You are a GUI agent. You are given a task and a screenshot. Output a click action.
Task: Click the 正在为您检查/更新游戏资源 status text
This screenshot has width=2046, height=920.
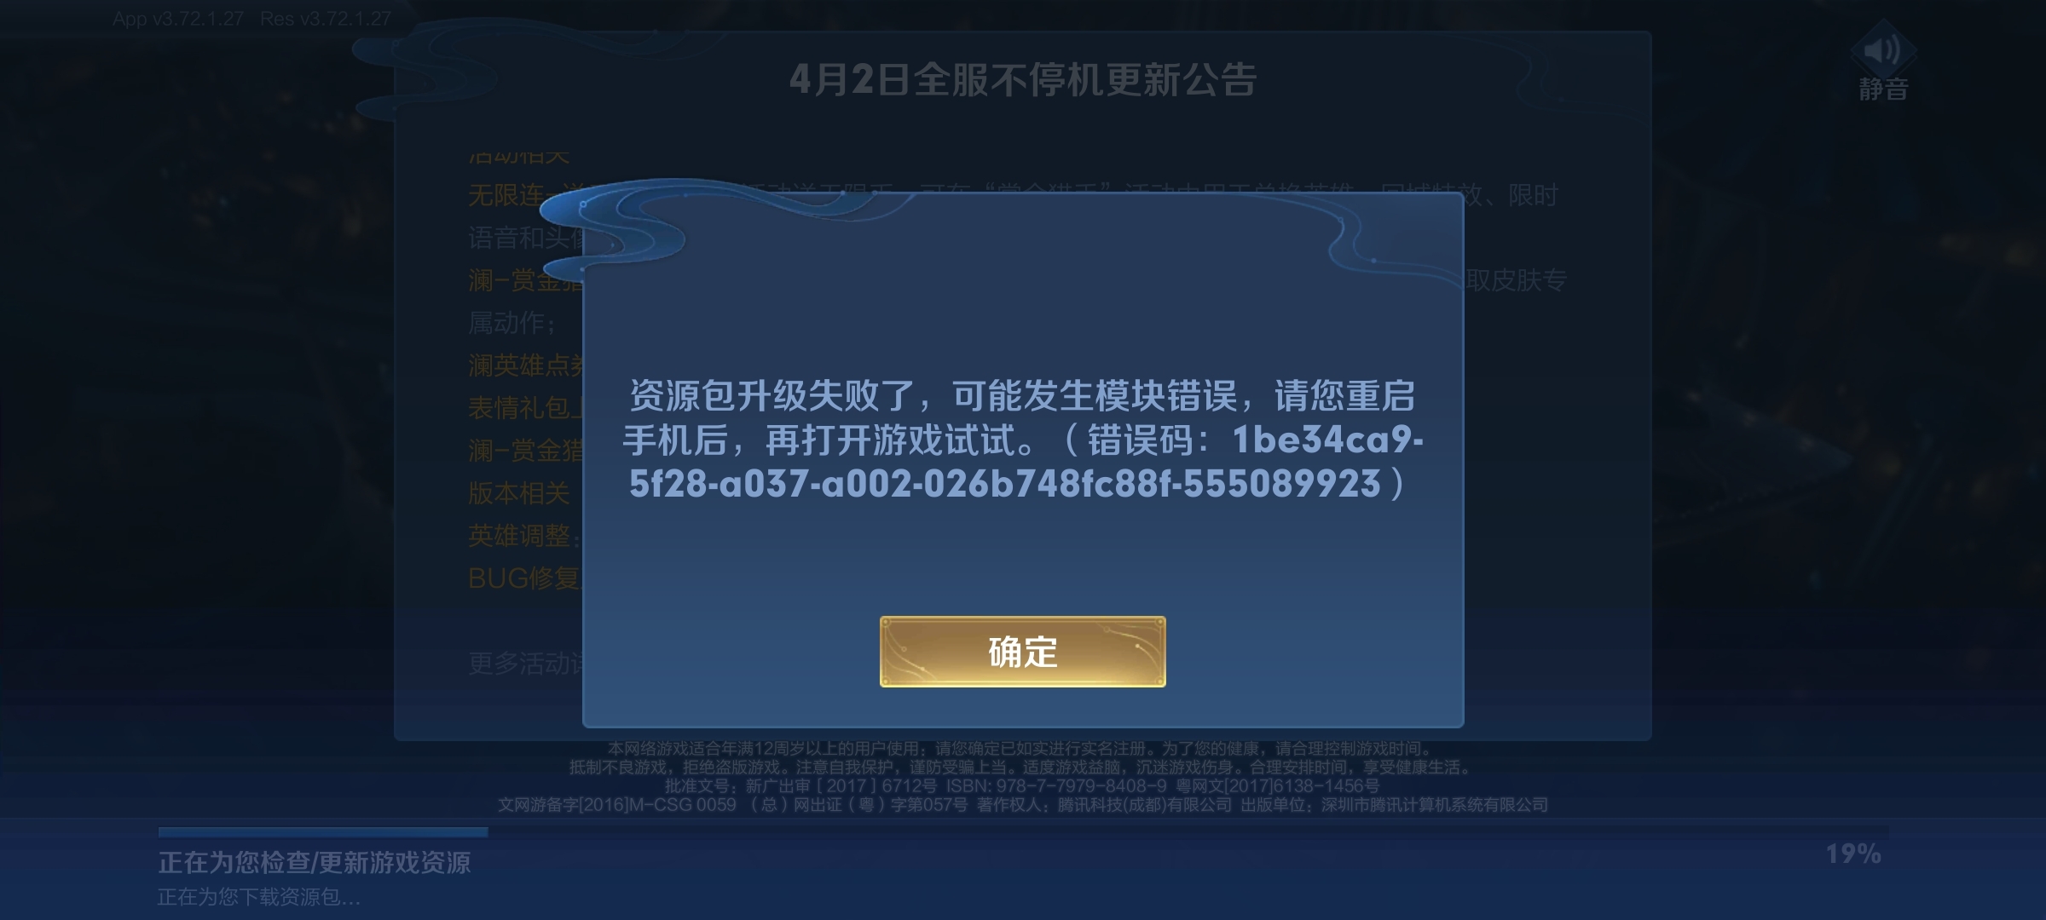(314, 863)
